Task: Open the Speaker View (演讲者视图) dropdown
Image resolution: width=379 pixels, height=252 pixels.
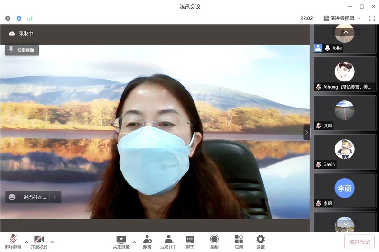Action: (342, 18)
